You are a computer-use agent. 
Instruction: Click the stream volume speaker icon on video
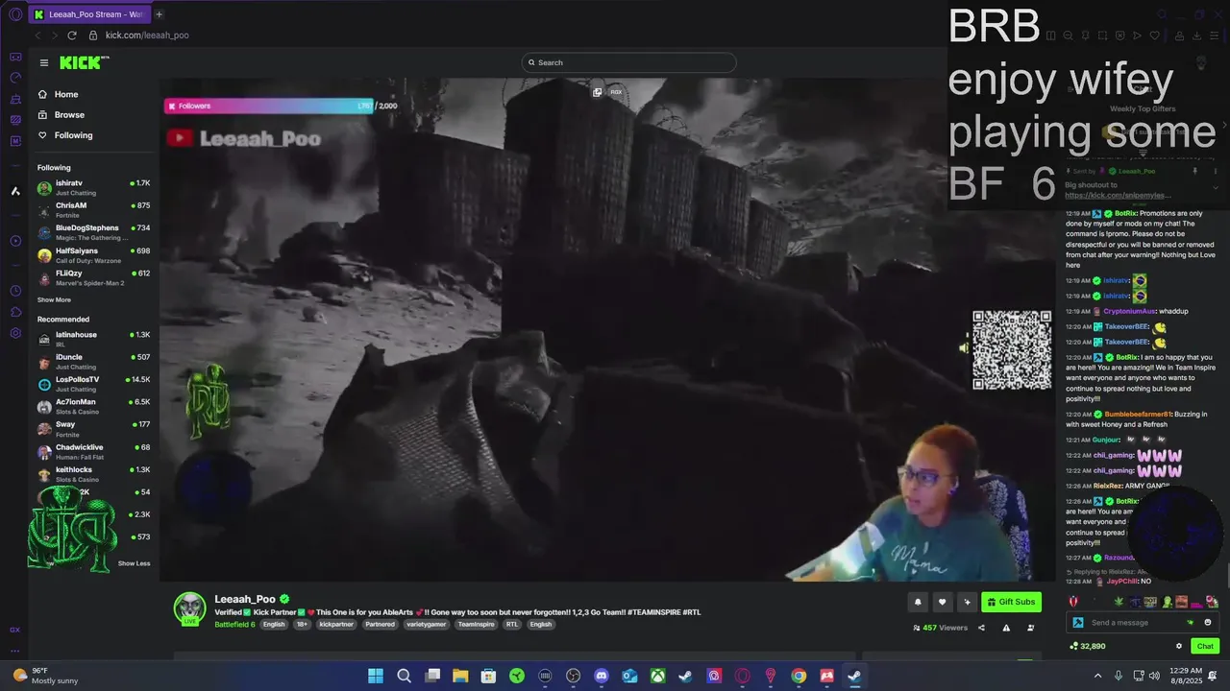[964, 347]
